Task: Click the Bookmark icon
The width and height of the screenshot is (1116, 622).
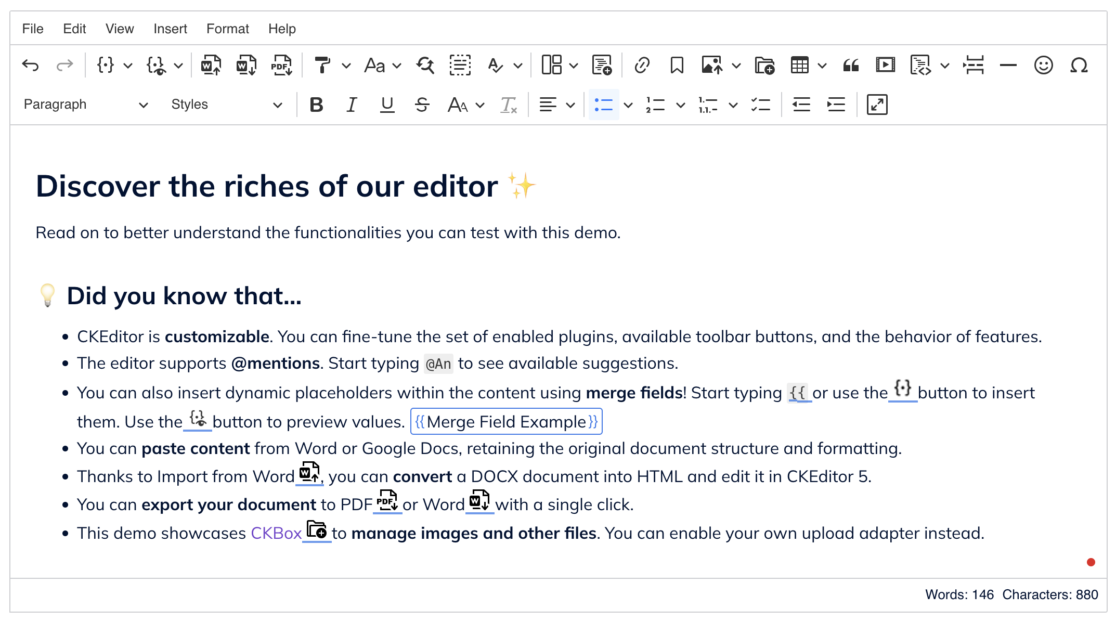Action: [677, 66]
